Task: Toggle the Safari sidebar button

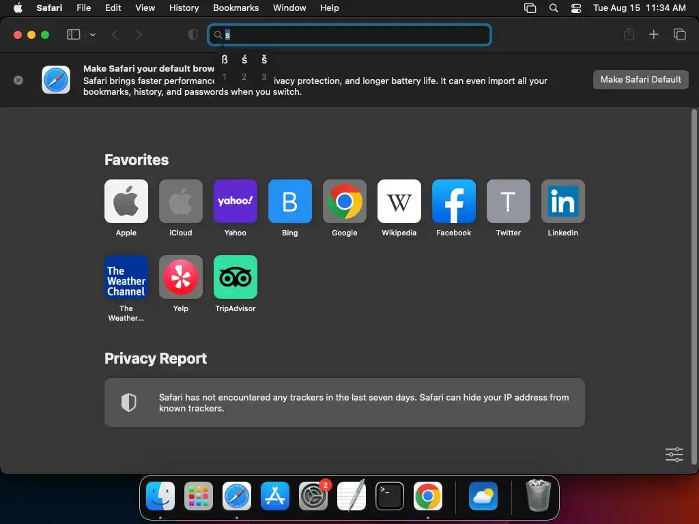Action: tap(73, 35)
